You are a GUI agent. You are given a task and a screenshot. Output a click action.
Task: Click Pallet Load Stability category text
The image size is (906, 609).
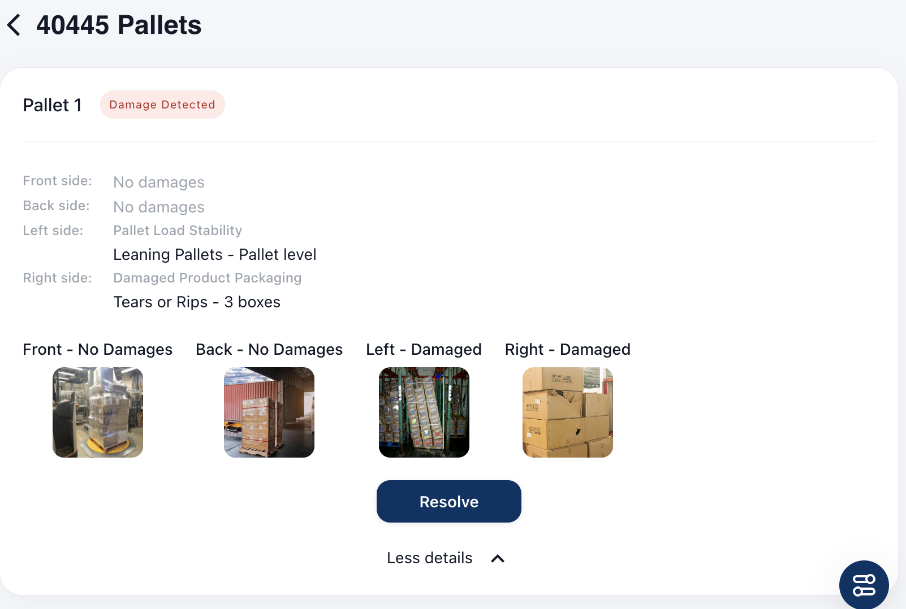click(x=178, y=230)
